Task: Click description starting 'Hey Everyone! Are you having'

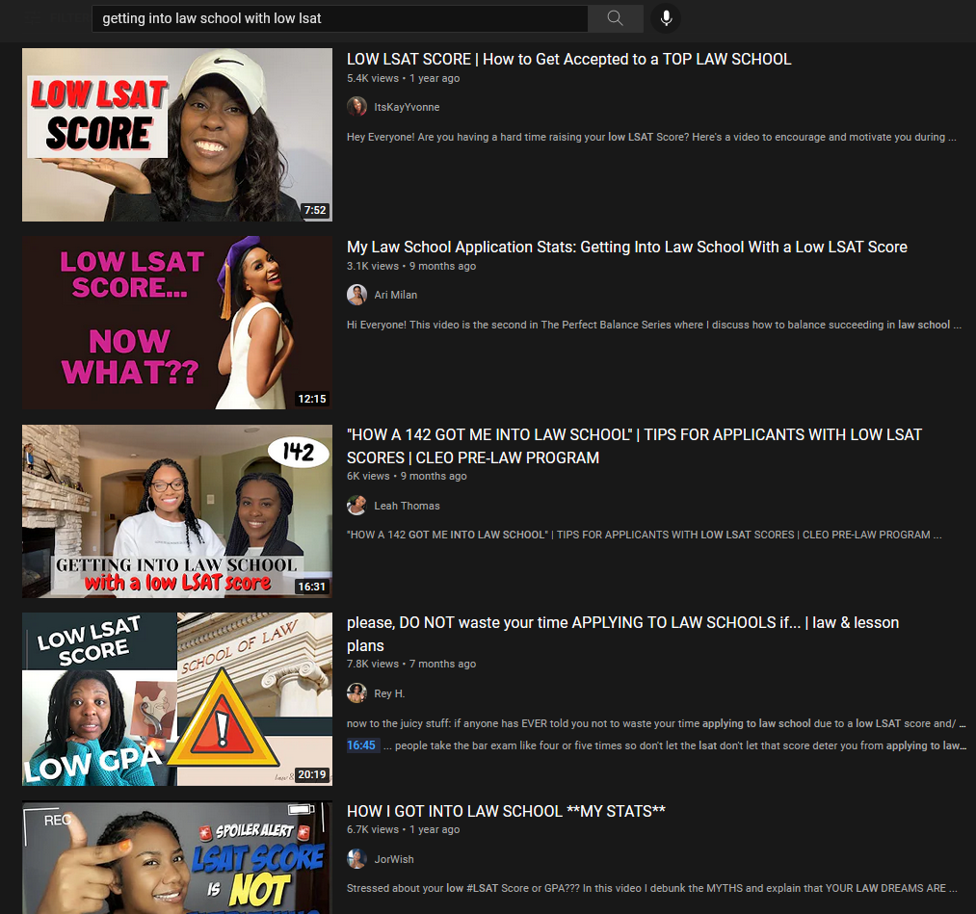Action: (651, 137)
